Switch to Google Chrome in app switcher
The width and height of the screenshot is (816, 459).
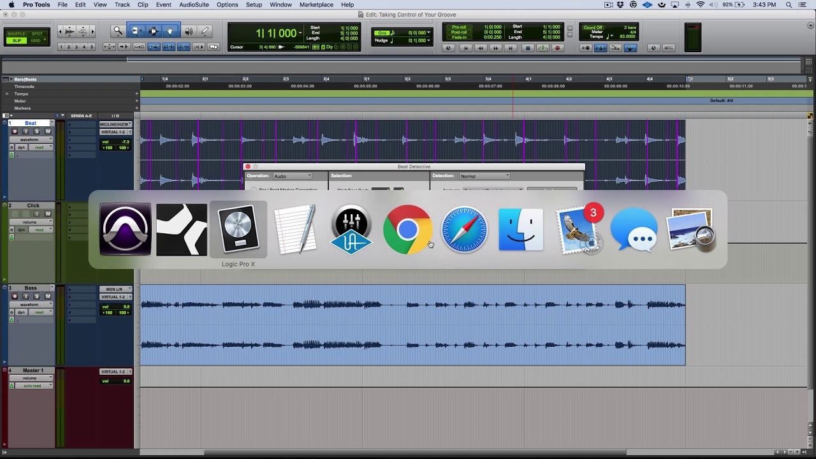tap(407, 229)
